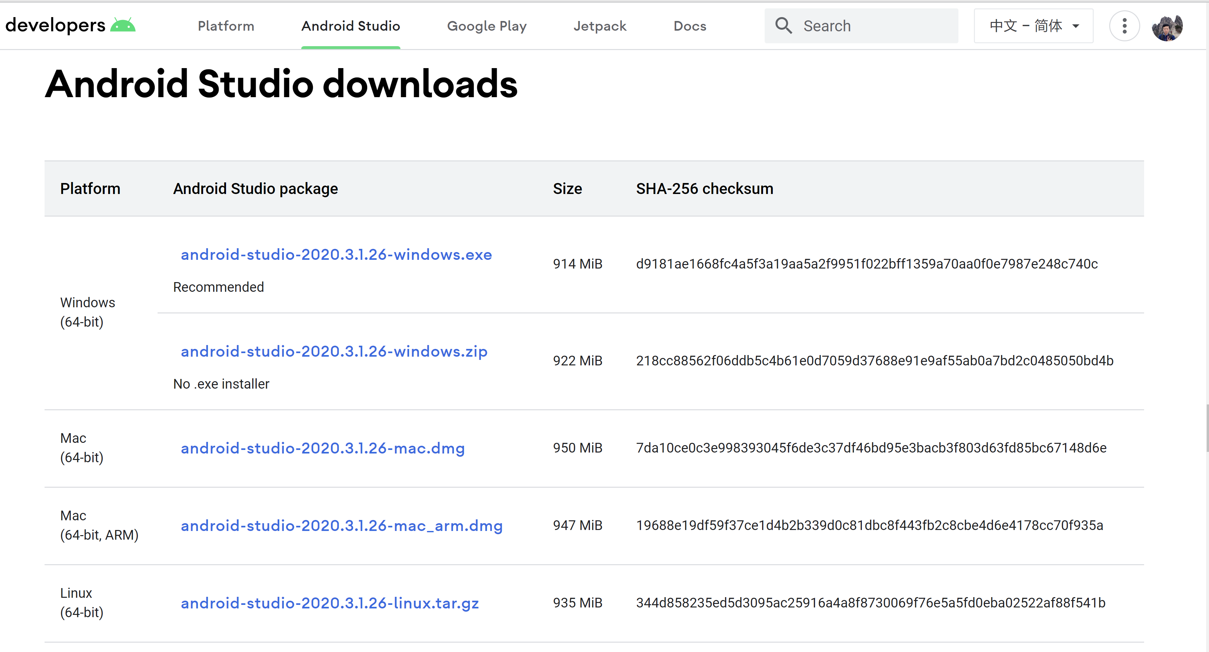
Task: Click the Windows exe SHA-256 checksum text
Action: point(866,264)
